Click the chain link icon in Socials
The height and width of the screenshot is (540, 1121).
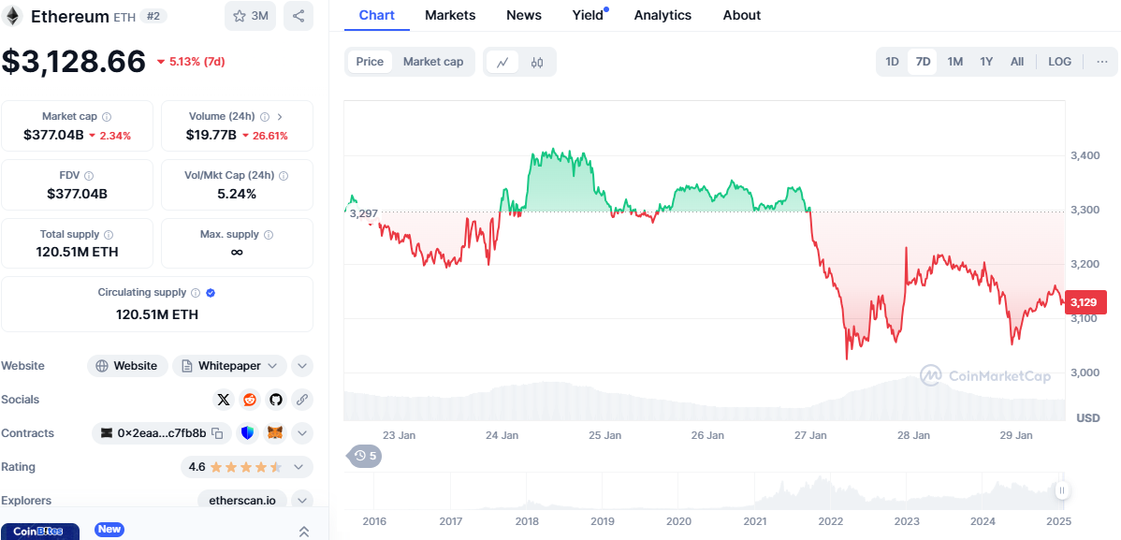coord(301,400)
